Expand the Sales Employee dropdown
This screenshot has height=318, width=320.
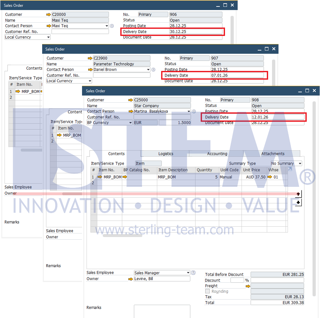coord(188,273)
